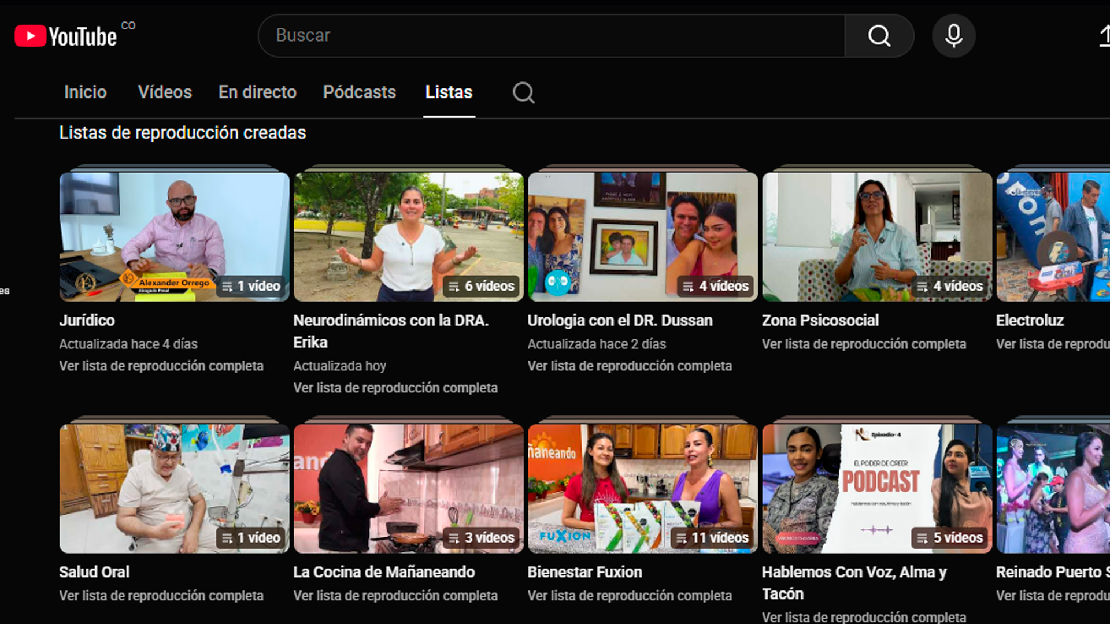The width and height of the screenshot is (1110, 624).
Task: Click the YouTube logo to go home
Action: pyautogui.click(x=65, y=35)
